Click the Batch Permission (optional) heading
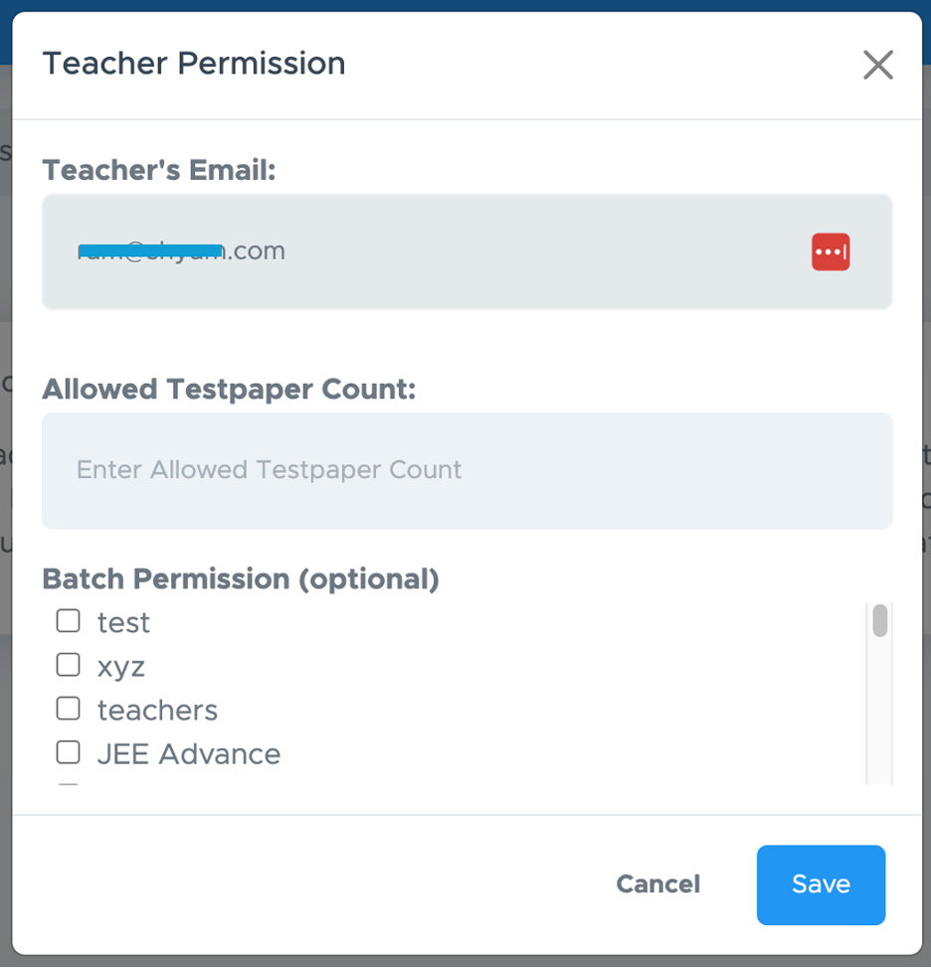 (240, 578)
